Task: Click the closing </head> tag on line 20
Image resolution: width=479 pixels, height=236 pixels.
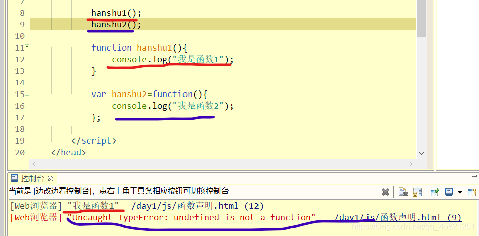Action: [68, 152]
